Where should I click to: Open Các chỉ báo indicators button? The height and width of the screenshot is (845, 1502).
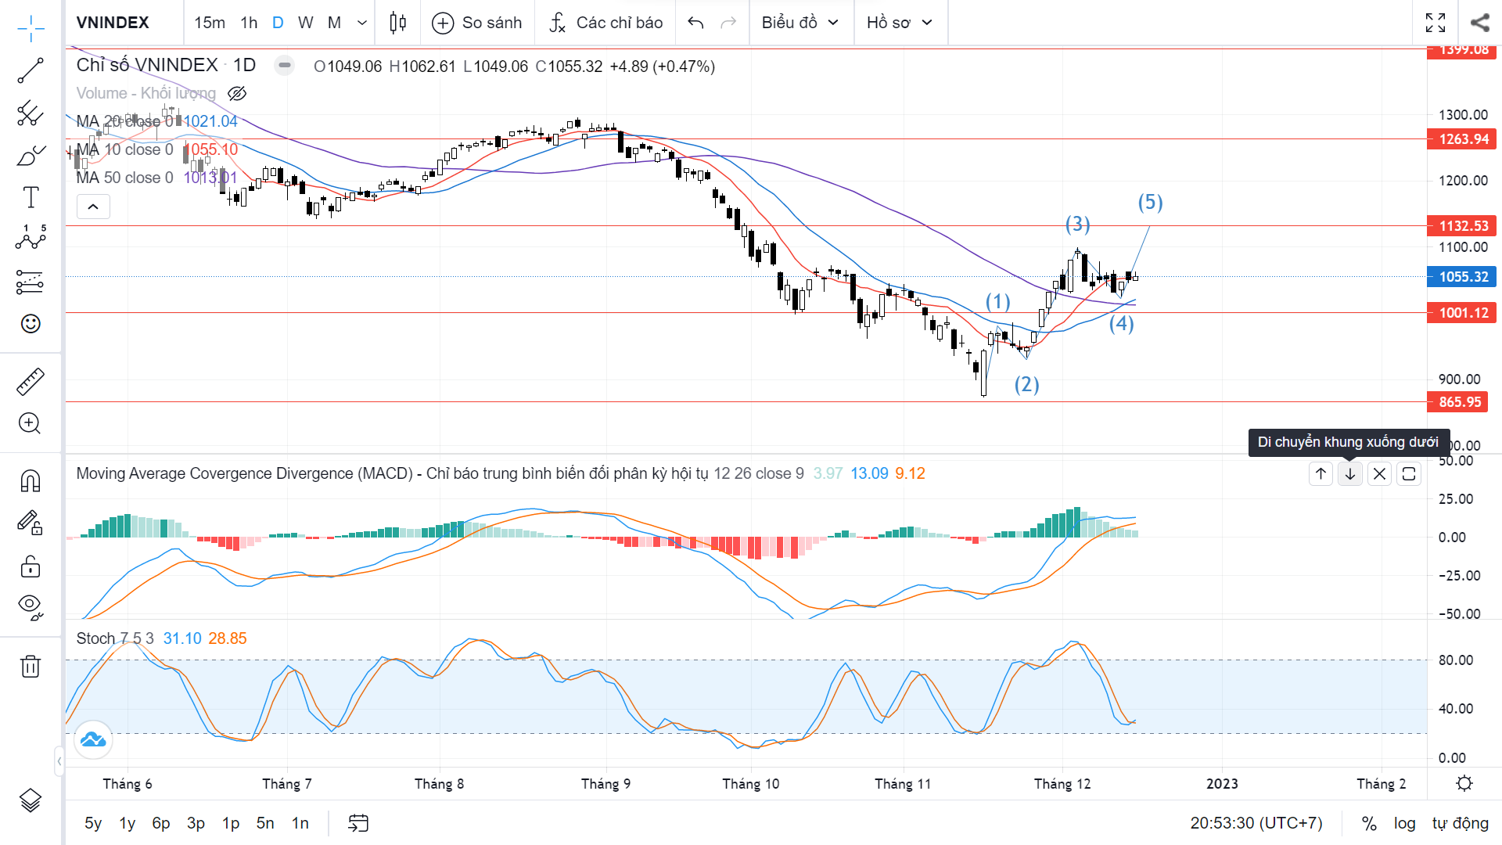pos(605,23)
